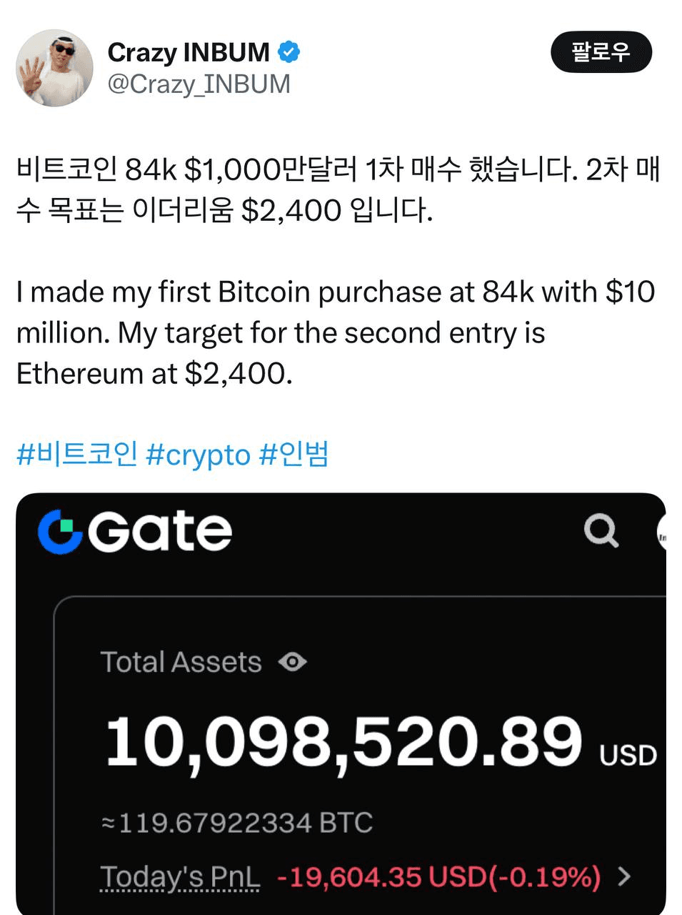
Task: Hide the Total Assets balance with eye icon
Action: (x=292, y=662)
